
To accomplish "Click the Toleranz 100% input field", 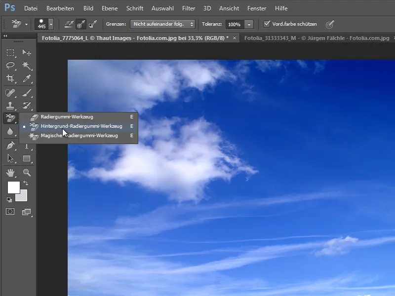I will pyautogui.click(x=235, y=24).
